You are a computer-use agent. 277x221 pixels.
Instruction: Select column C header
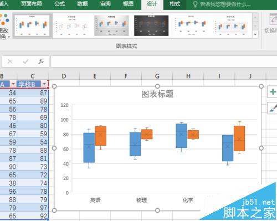tap(33, 76)
